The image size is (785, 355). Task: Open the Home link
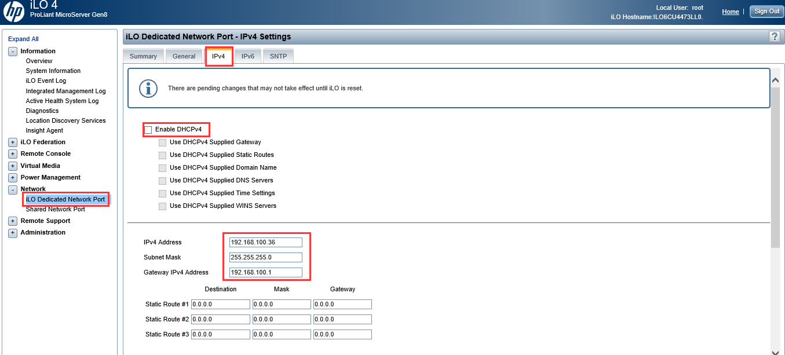[x=731, y=12]
